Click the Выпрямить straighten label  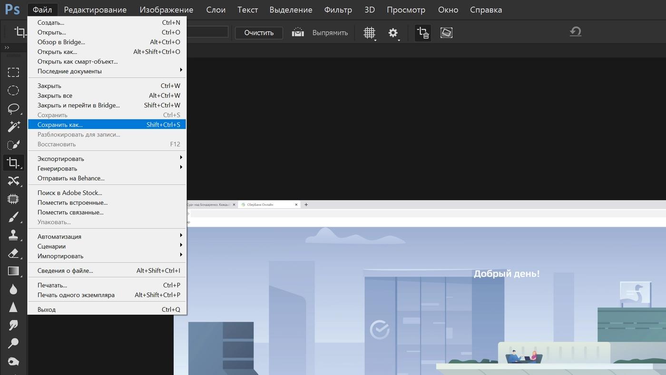click(x=330, y=33)
